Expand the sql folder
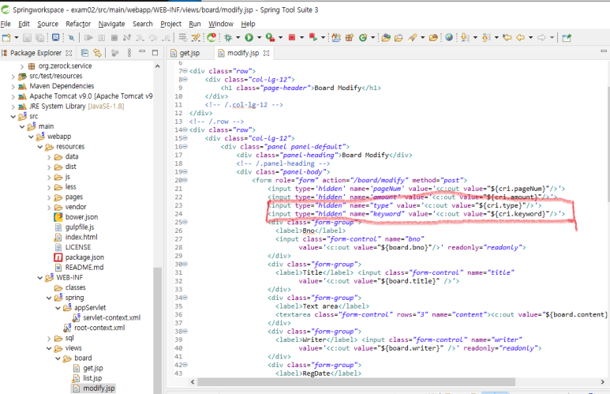 pyautogui.click(x=49, y=338)
